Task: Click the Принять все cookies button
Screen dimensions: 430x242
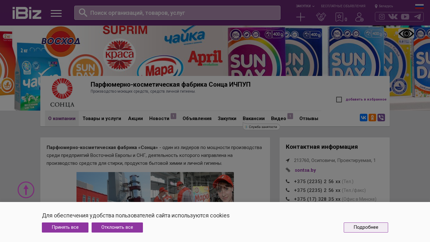Action: click(x=65, y=228)
